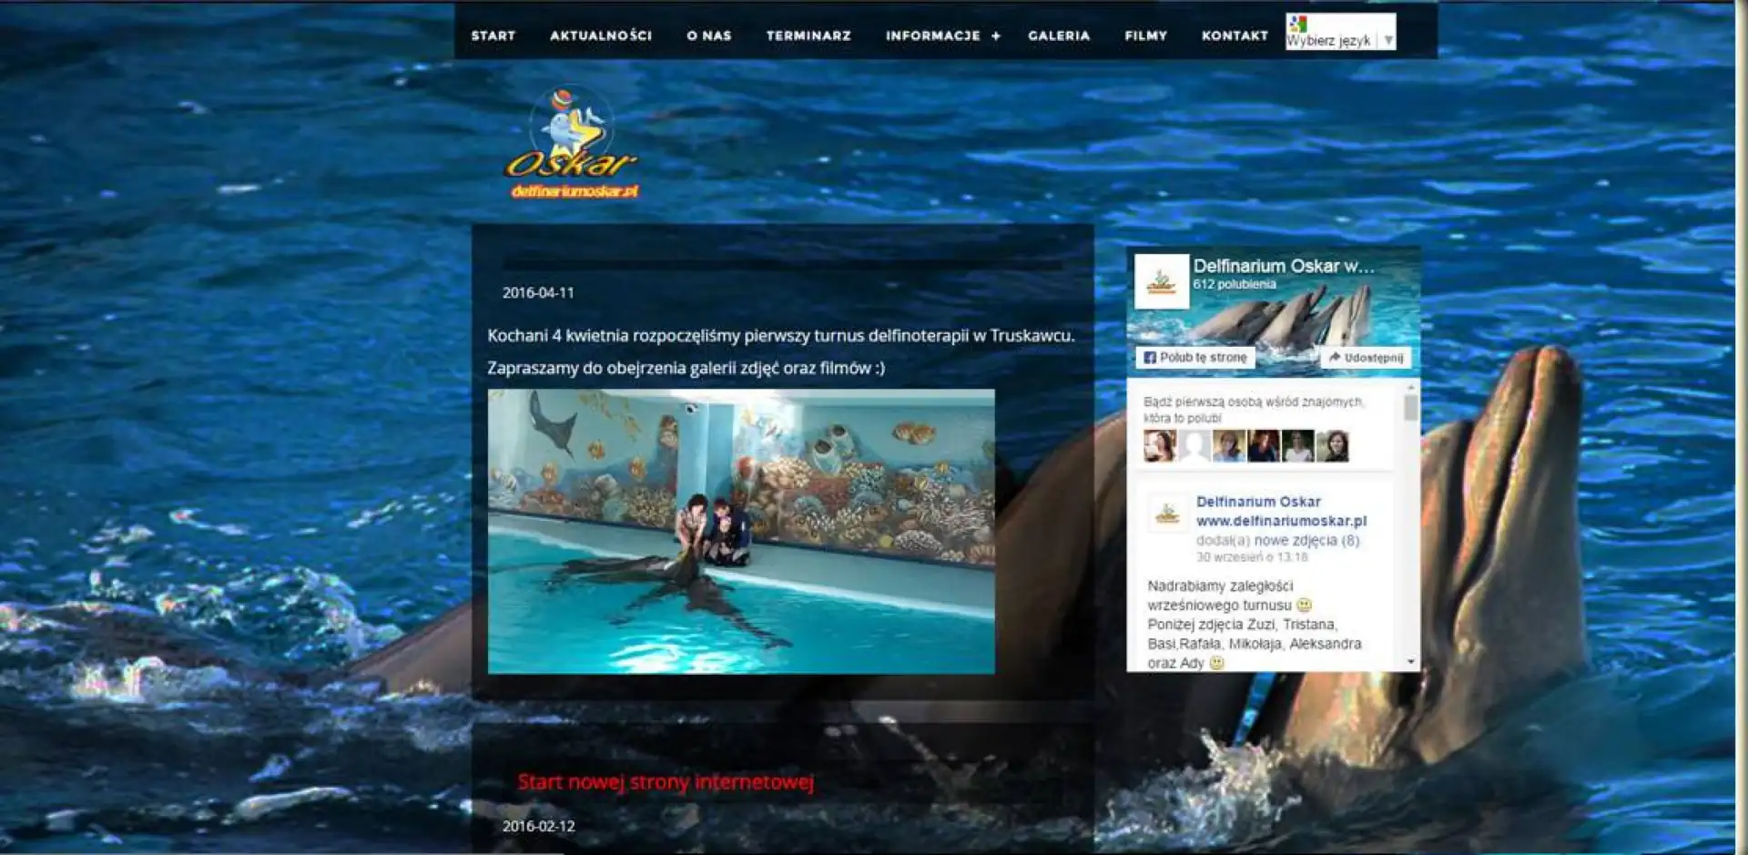Open 'Start nowej strony internetowej' article heading
Image resolution: width=1748 pixels, height=855 pixels.
[665, 782]
